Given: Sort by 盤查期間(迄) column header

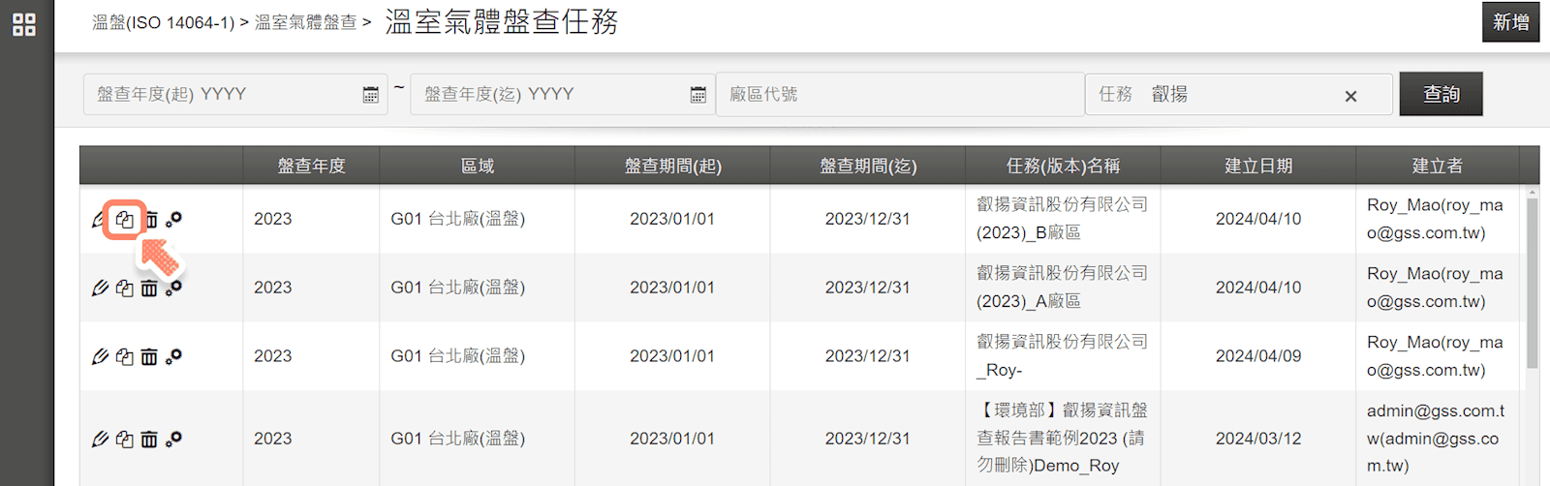Looking at the screenshot, I should 868,166.
